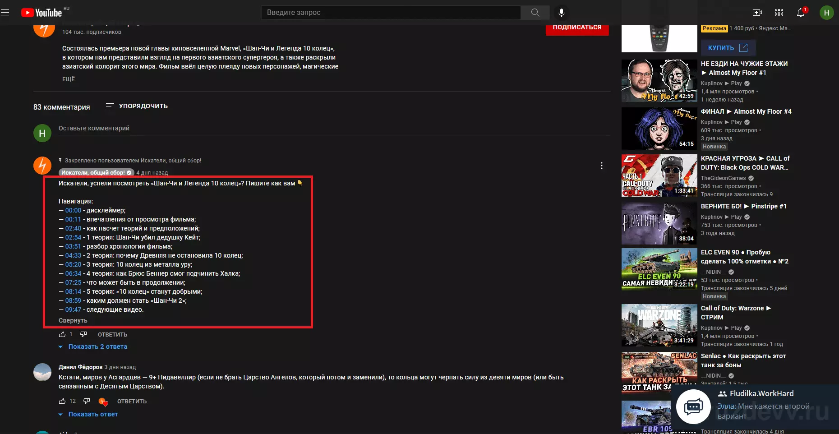Open YouTube apps grid
The height and width of the screenshot is (434, 839).
point(779,13)
